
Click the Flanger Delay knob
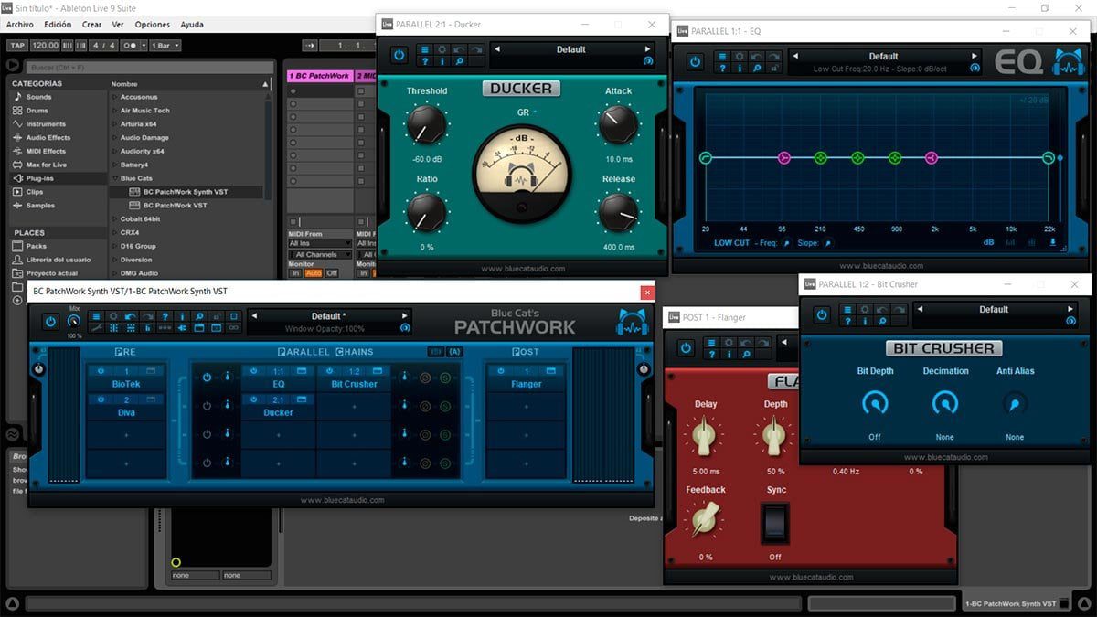pyautogui.click(x=705, y=435)
